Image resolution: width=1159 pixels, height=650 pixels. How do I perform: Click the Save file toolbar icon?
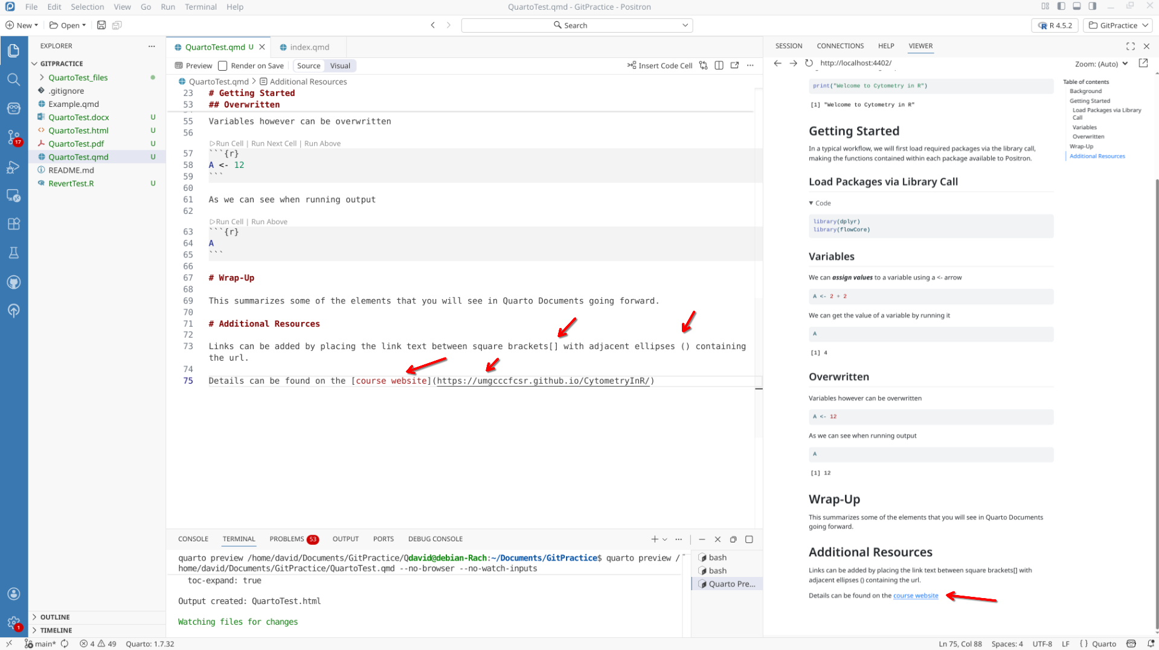click(101, 25)
